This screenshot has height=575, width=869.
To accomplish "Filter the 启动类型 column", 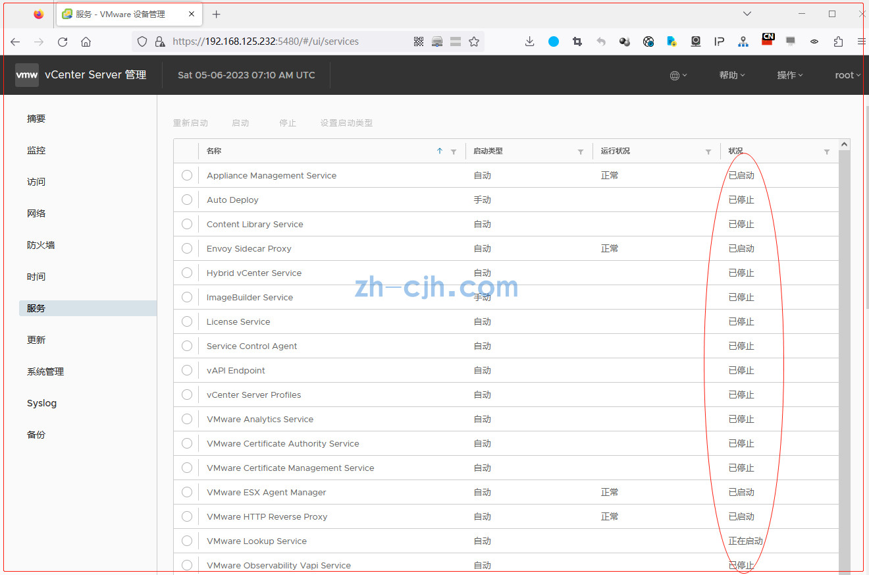I will point(581,151).
